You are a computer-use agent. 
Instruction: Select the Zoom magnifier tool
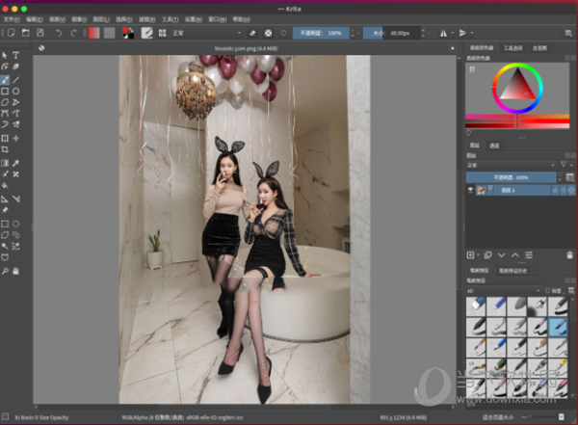click(x=5, y=271)
